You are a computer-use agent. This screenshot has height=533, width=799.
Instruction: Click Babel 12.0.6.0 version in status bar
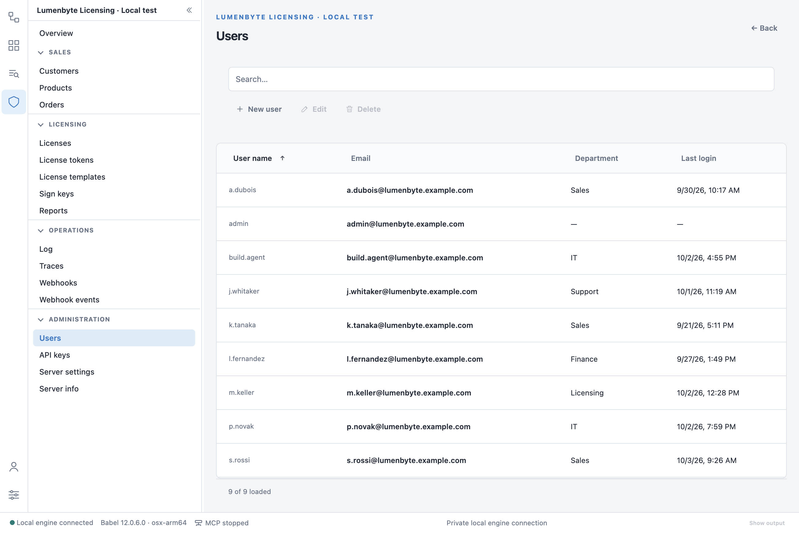tap(143, 523)
